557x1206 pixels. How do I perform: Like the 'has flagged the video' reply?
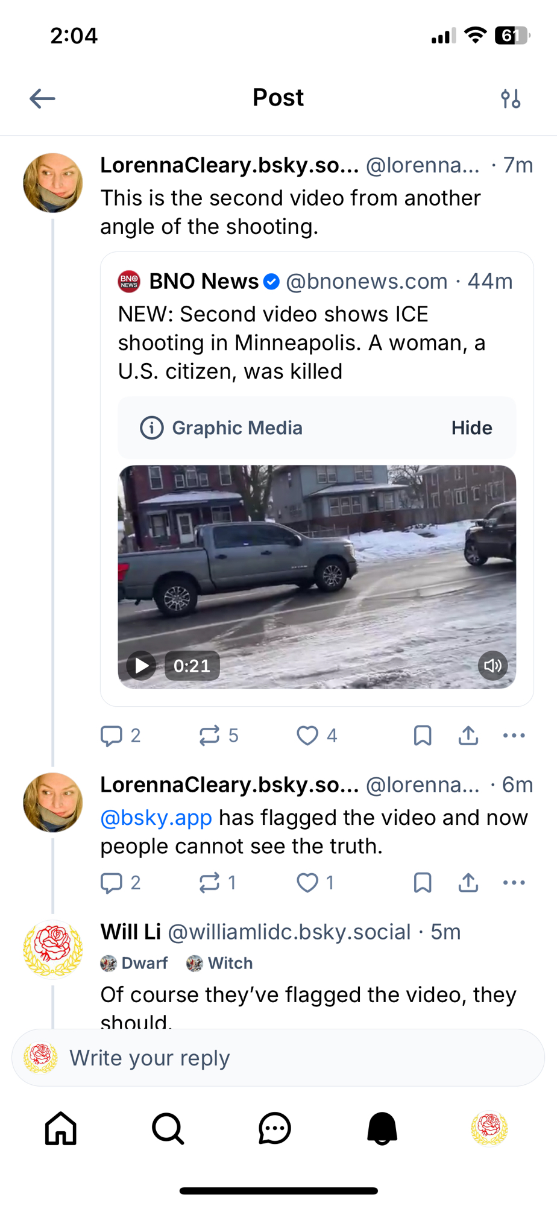tap(307, 883)
